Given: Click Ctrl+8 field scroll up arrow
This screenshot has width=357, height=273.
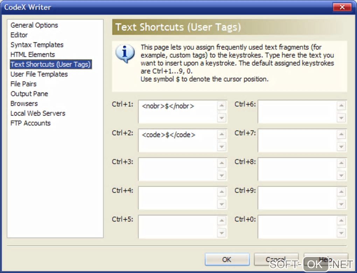Looking at the screenshot, I should [341, 163].
